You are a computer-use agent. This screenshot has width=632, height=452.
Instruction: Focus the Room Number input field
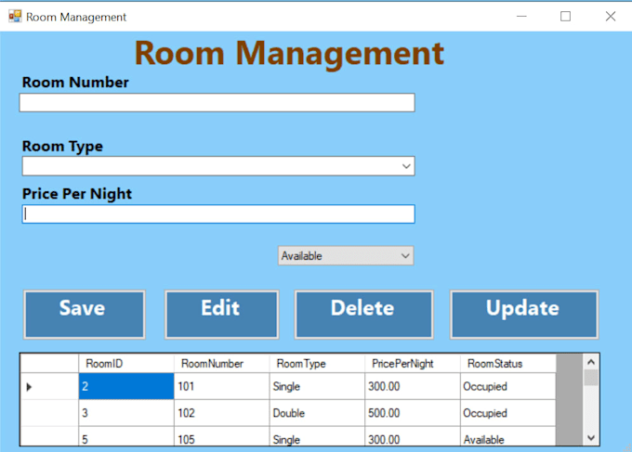pyautogui.click(x=217, y=103)
